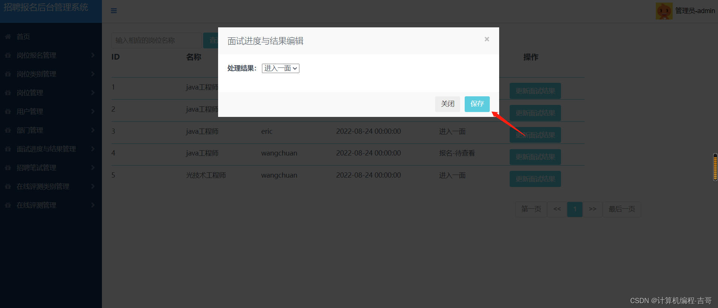Go to 首页 in the sidebar
This screenshot has height=308, width=718.
[23, 36]
